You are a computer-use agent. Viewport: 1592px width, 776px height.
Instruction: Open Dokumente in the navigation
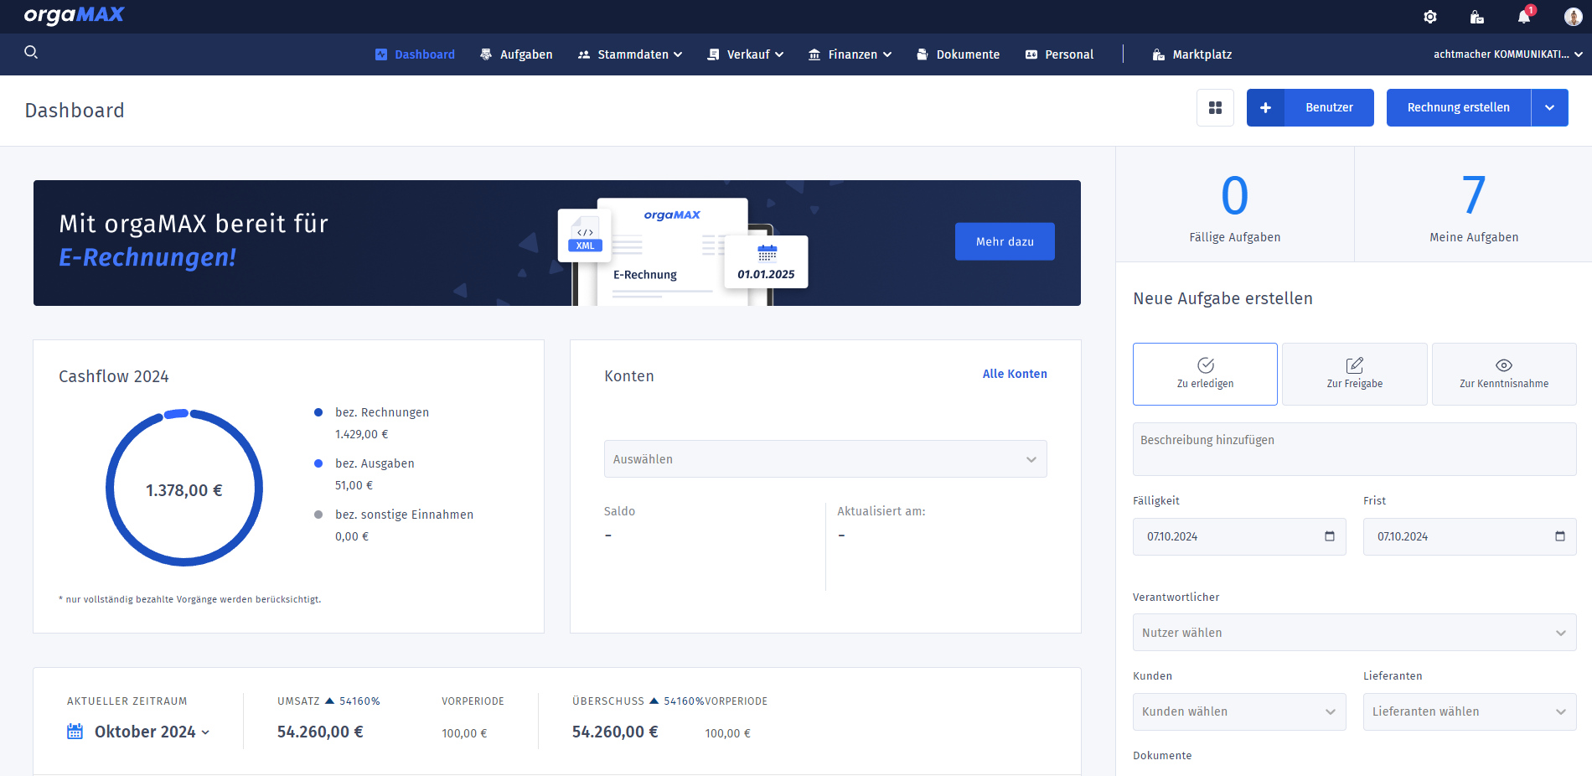(958, 54)
